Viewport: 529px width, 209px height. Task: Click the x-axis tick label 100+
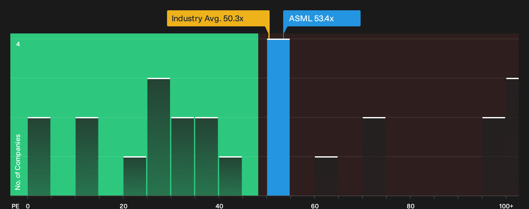[x=506, y=206]
